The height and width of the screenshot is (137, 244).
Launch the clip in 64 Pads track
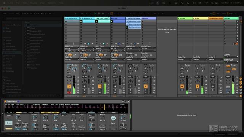coord(96,21)
